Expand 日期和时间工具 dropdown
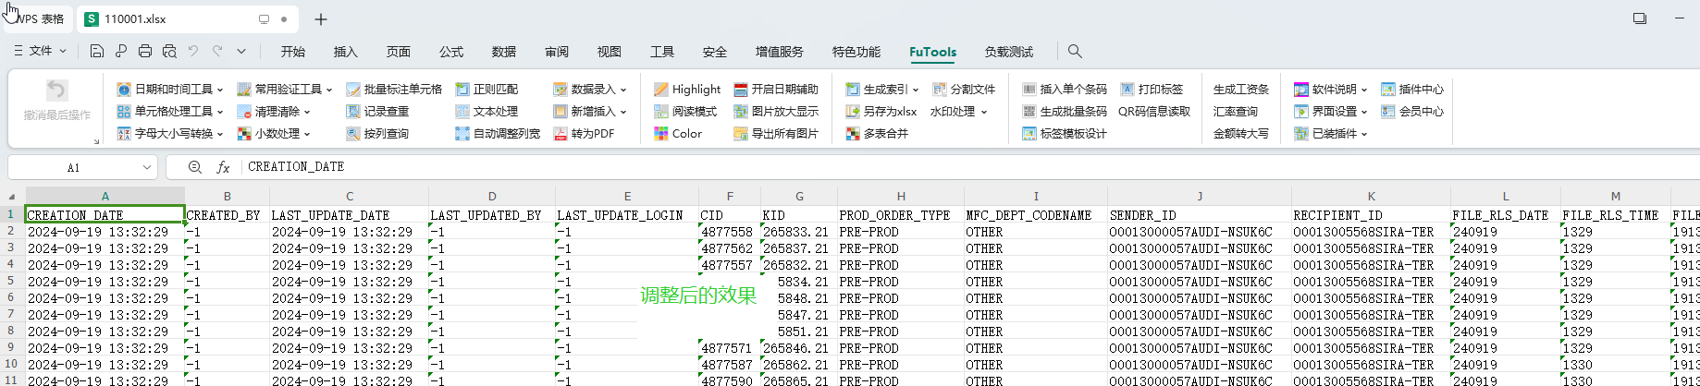 220,90
